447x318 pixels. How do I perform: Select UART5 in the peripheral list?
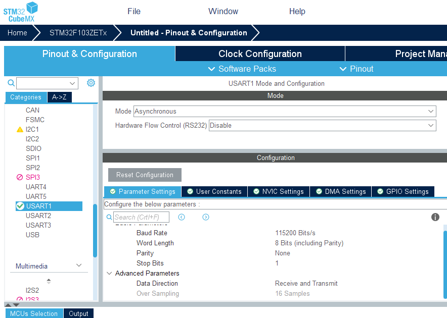tap(36, 196)
